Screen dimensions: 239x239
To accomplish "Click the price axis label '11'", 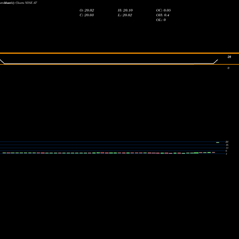I will coord(227,148).
